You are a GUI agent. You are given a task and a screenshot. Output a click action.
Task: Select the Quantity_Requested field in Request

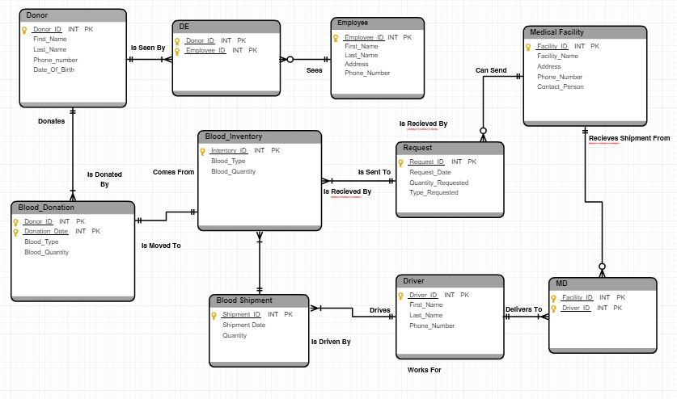438,183
